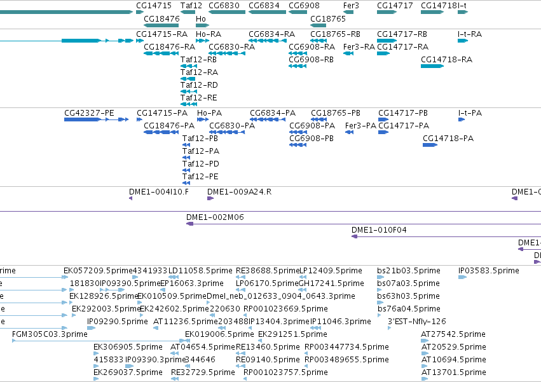Click the CG6834-PA protein label
This screenshot has width=541, height=382.
click(x=273, y=113)
